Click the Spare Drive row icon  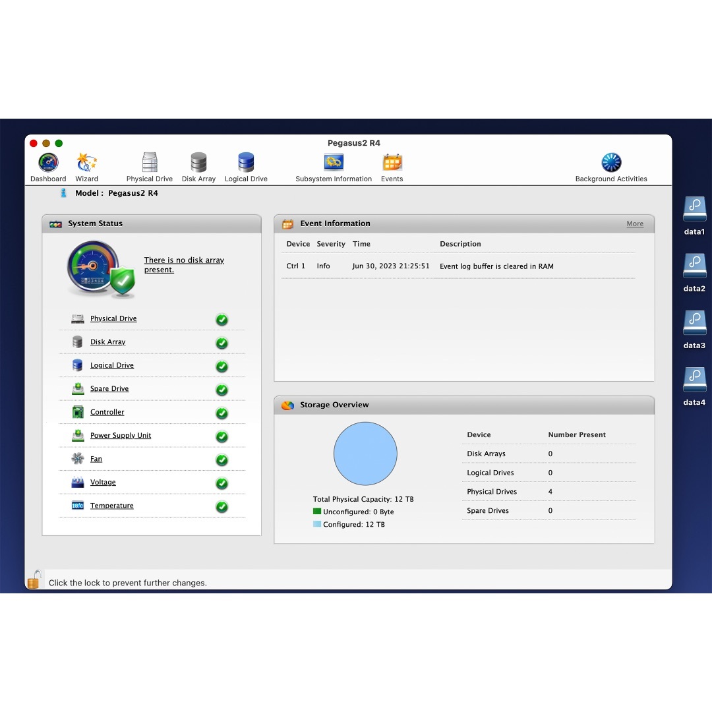[x=78, y=389]
